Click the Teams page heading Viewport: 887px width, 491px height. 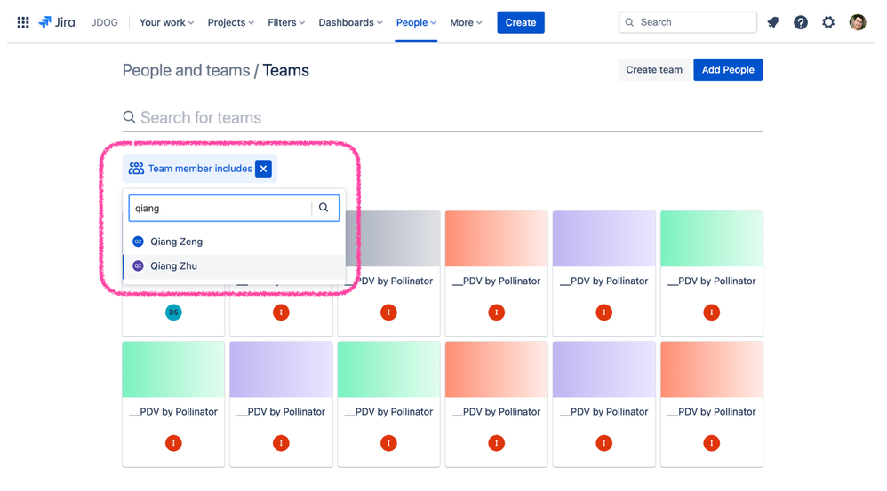[x=285, y=71]
